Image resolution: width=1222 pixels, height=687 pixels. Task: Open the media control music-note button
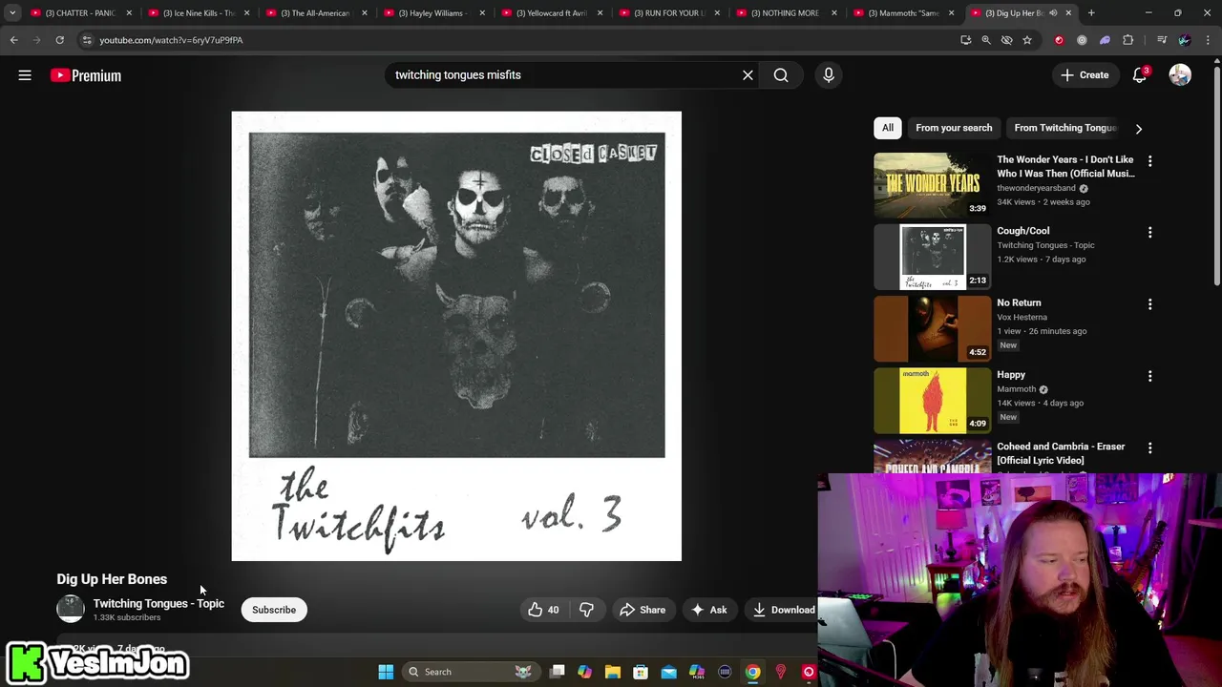pyautogui.click(x=1162, y=40)
